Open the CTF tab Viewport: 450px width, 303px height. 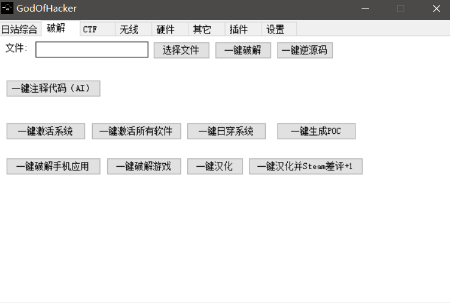point(90,29)
